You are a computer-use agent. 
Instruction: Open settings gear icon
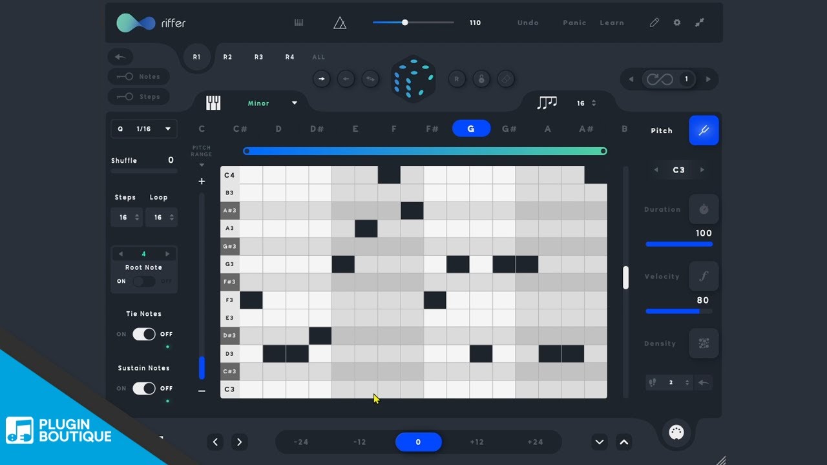pos(677,23)
